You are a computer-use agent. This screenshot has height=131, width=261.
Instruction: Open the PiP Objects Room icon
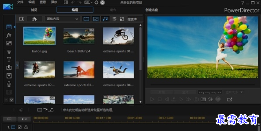tap(9, 43)
